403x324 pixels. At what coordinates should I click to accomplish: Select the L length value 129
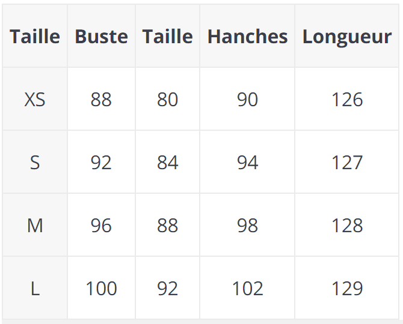[x=347, y=289]
